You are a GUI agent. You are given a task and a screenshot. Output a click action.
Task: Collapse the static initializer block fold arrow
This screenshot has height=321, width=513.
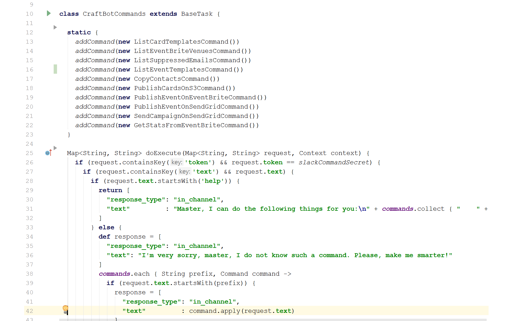click(55, 27)
